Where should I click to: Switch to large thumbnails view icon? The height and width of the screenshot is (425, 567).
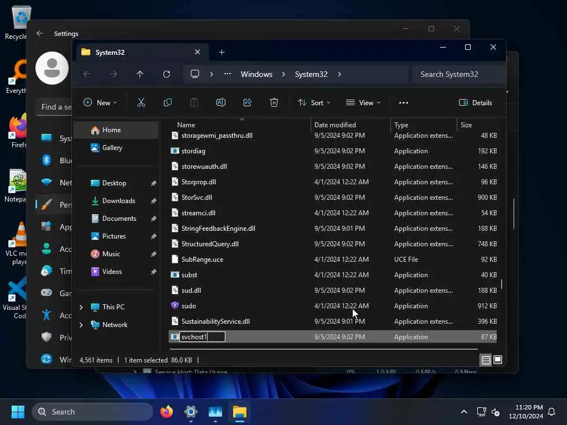click(498, 360)
